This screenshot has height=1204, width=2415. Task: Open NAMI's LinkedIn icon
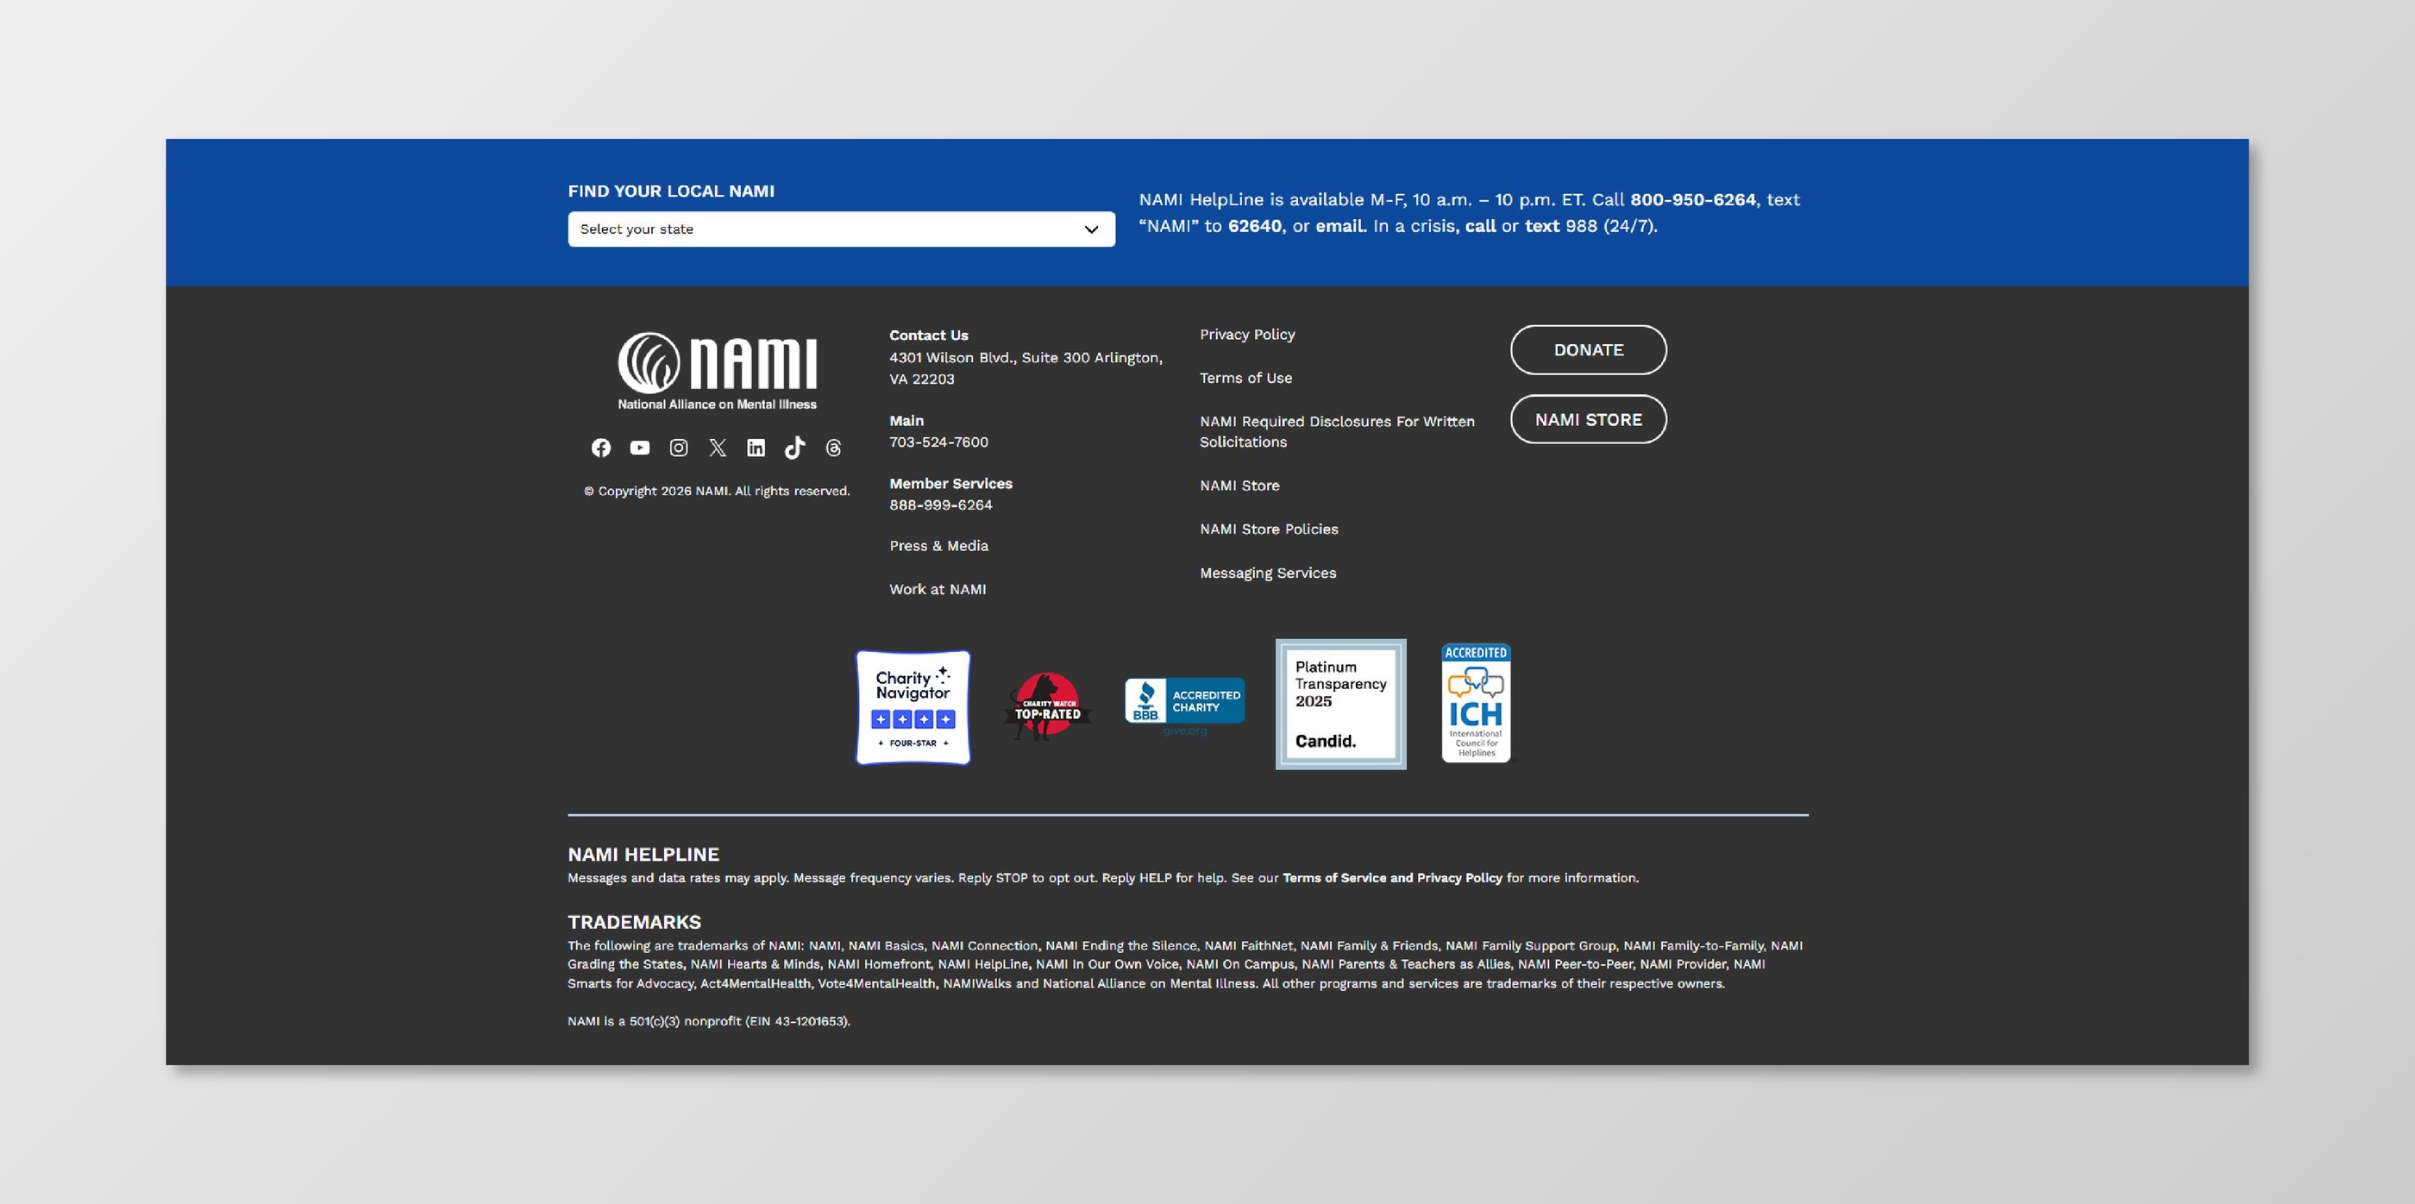coord(756,448)
